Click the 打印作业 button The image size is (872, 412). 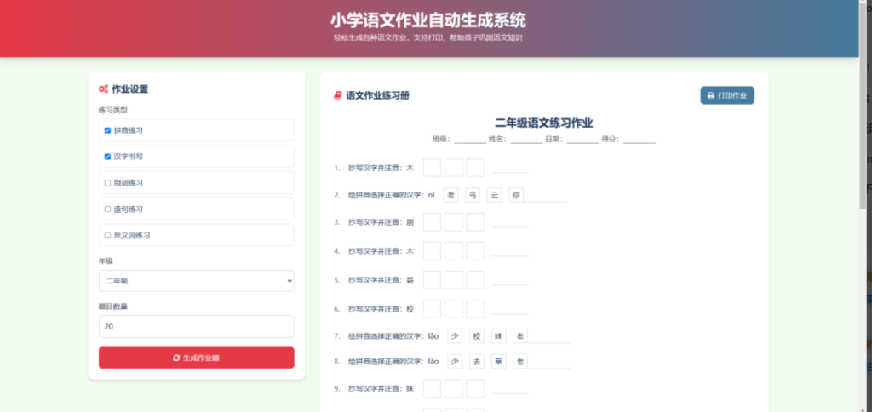pyautogui.click(x=727, y=95)
